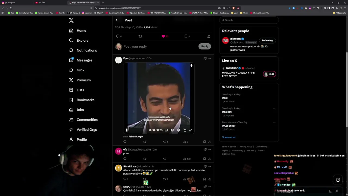This screenshot has height=196, width=348.
Task: Like efe's 'prim' reply
Action: point(164,159)
